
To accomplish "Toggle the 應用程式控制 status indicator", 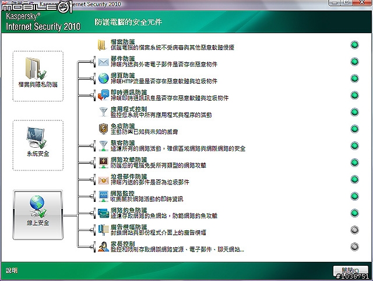I will (x=354, y=112).
